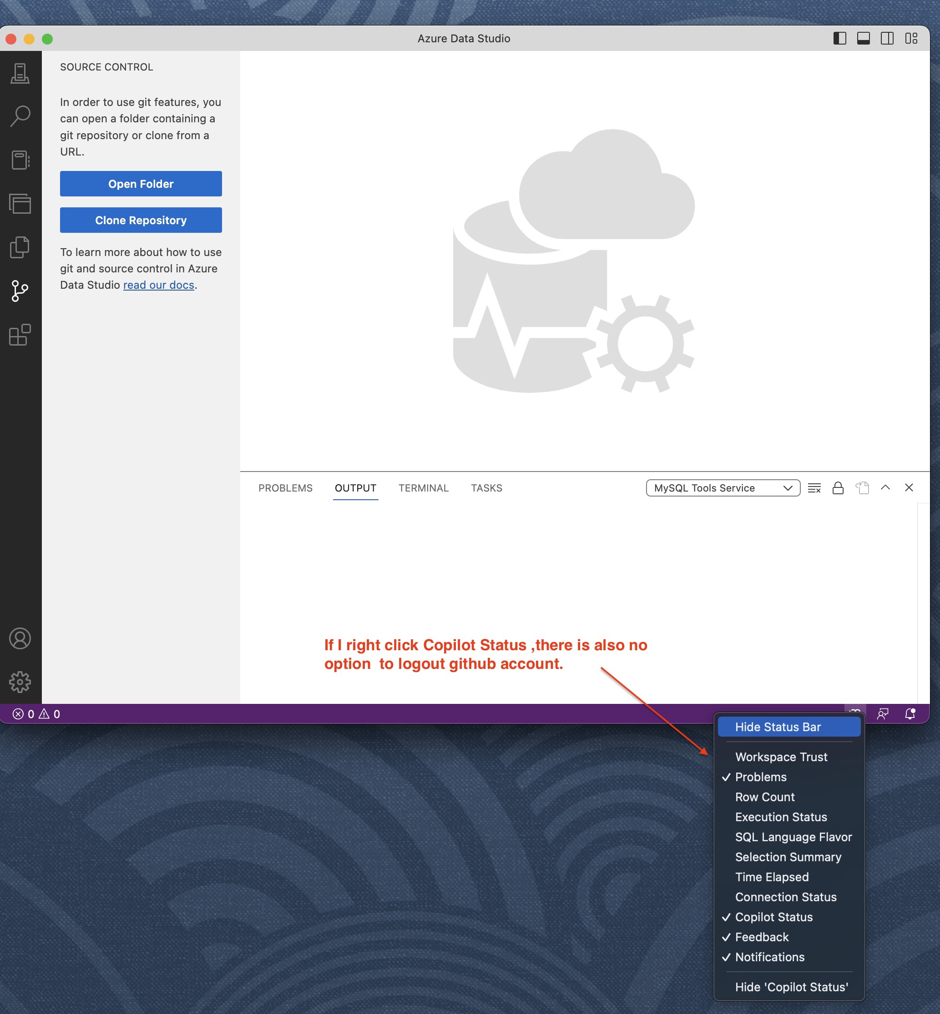Click the feedback icon in status bar
The width and height of the screenshot is (940, 1014).
(883, 713)
